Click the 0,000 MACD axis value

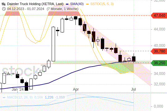point(158,106)
